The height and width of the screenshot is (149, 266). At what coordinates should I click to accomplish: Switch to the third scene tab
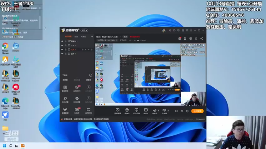click(83, 36)
